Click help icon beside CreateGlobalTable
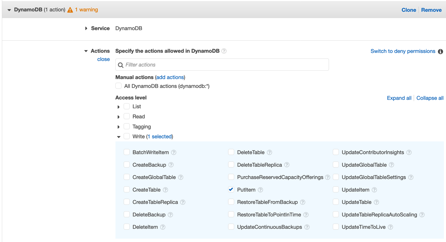 coord(181,177)
